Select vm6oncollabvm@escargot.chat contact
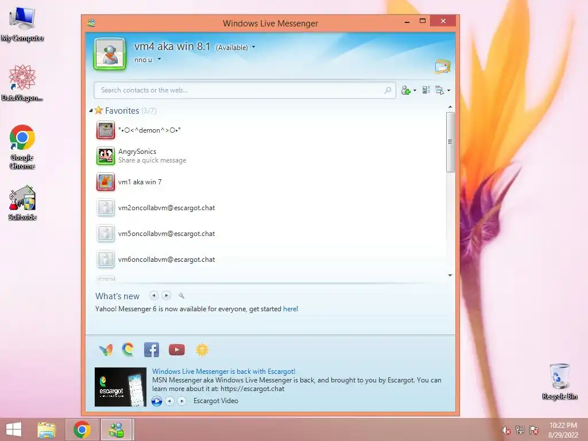 [x=167, y=260]
